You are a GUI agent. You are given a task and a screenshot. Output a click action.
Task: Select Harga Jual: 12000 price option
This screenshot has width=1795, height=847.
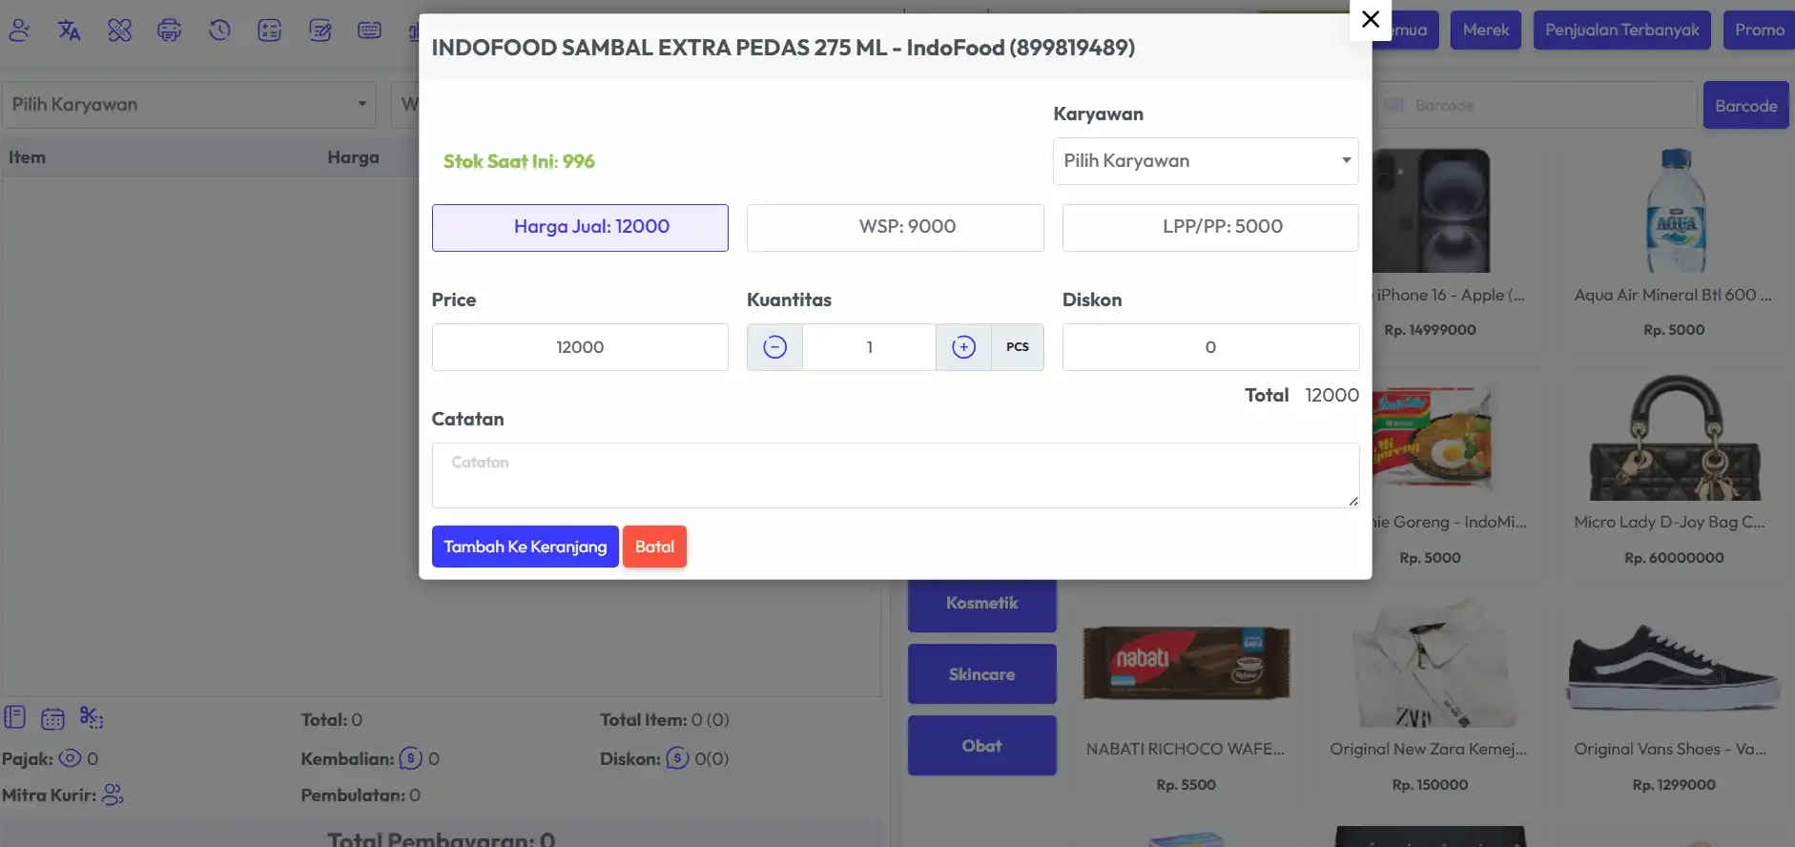[x=580, y=227]
